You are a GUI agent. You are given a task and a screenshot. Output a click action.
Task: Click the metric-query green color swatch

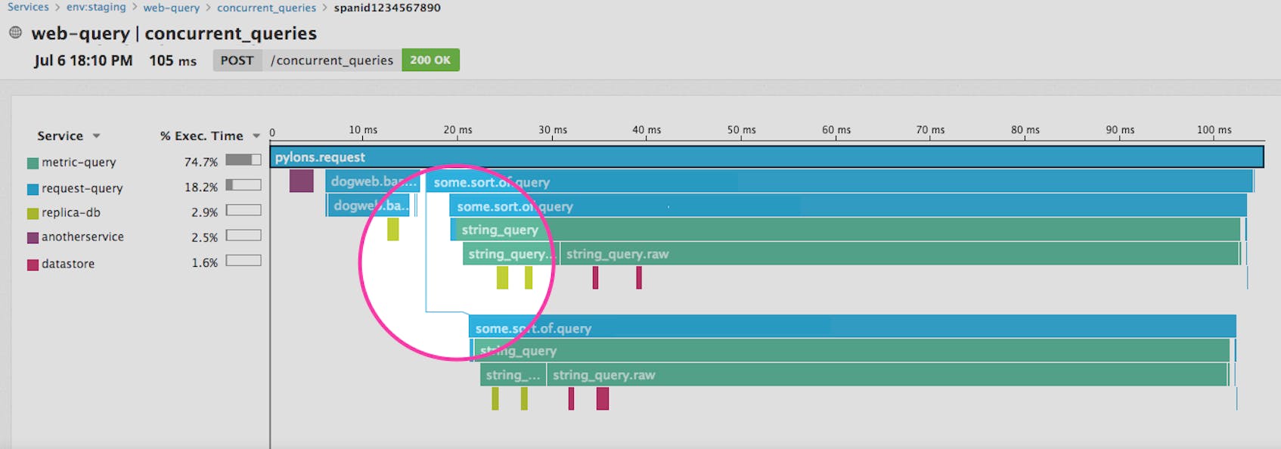pos(33,163)
